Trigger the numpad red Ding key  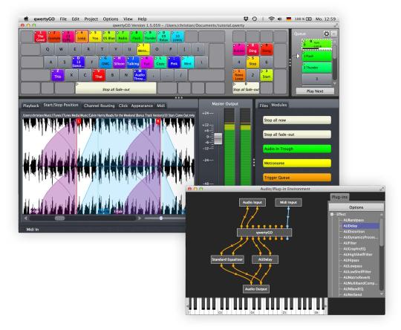[252, 49]
